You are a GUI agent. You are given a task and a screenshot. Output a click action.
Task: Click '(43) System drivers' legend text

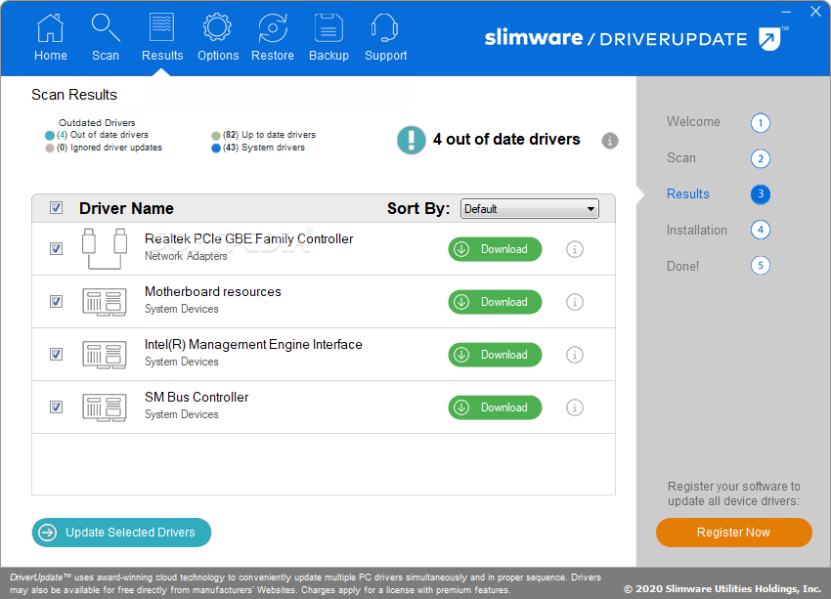tap(263, 148)
